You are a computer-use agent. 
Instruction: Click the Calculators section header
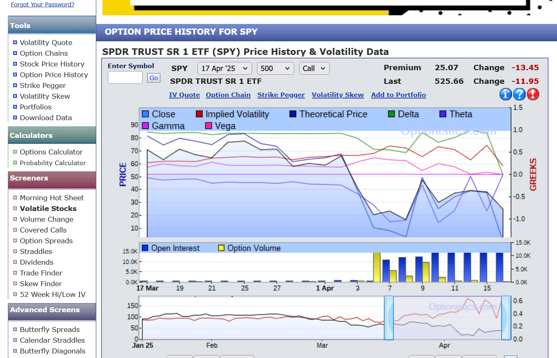52,135
